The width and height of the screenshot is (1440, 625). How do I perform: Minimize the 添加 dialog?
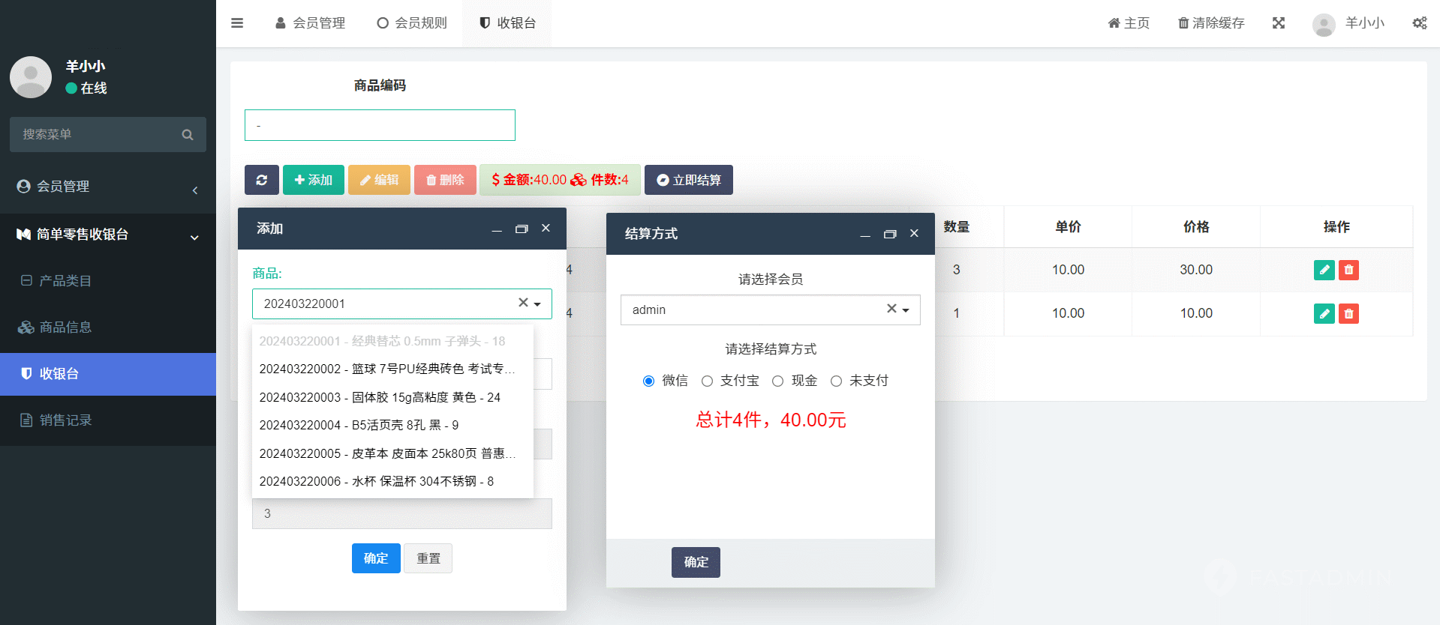[x=497, y=229]
